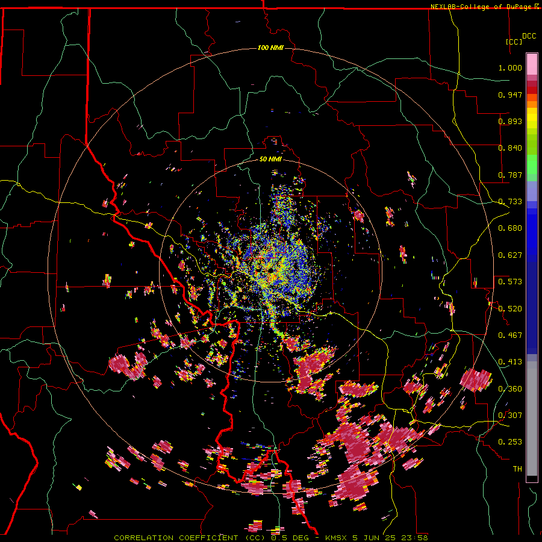The image size is (542, 542).
Task: Click the 0.360 scale value
Action: point(510,389)
